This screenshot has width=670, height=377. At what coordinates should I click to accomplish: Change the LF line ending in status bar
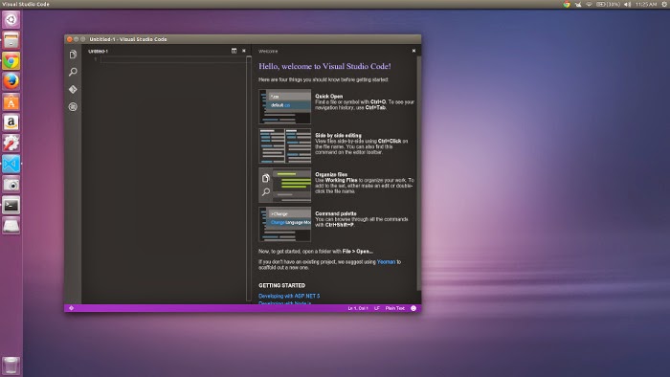377,308
